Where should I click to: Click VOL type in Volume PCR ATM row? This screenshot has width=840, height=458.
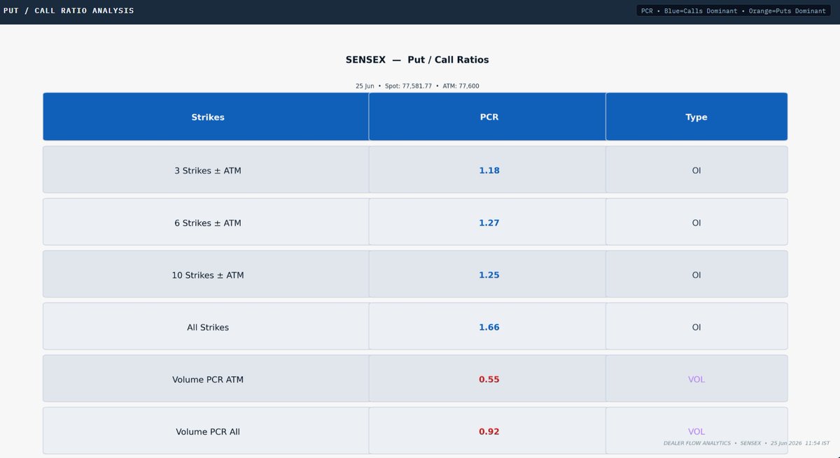(x=696, y=380)
